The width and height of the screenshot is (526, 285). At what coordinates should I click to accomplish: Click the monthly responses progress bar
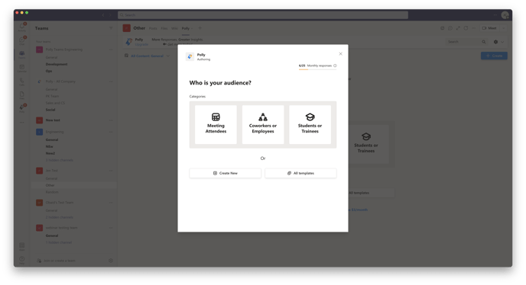coord(317,69)
